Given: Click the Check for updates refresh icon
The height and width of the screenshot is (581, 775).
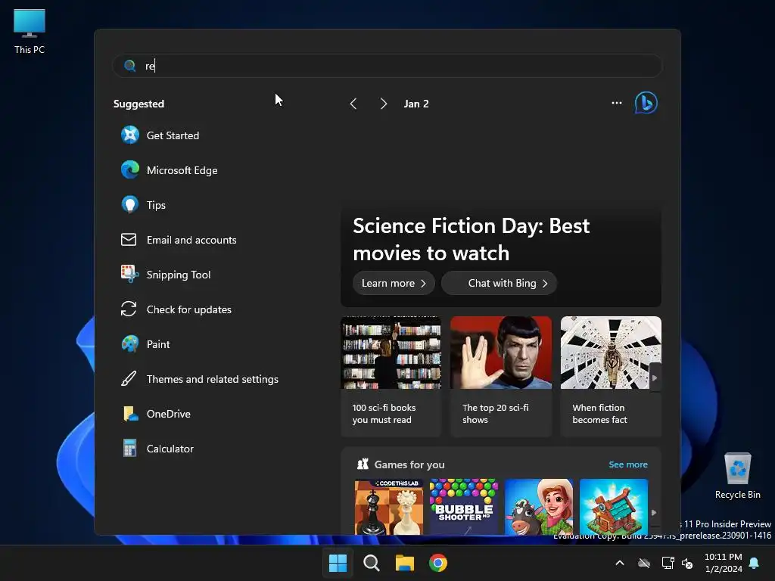Looking at the screenshot, I should pos(129,309).
